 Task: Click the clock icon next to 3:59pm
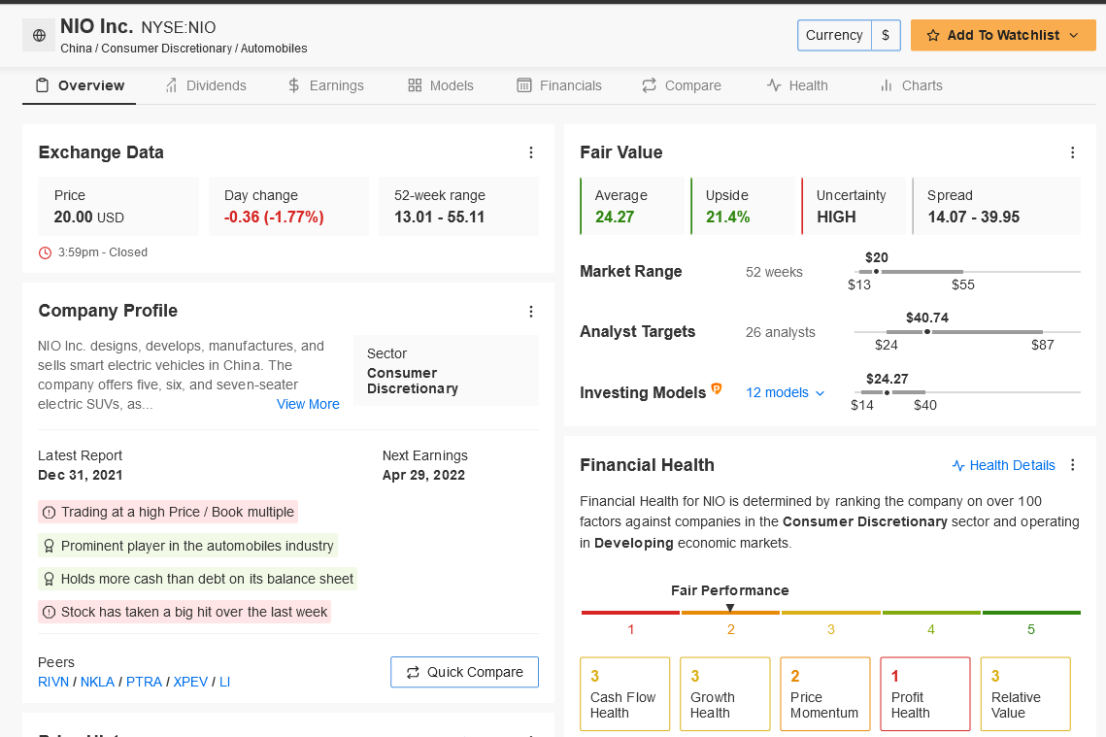point(45,252)
